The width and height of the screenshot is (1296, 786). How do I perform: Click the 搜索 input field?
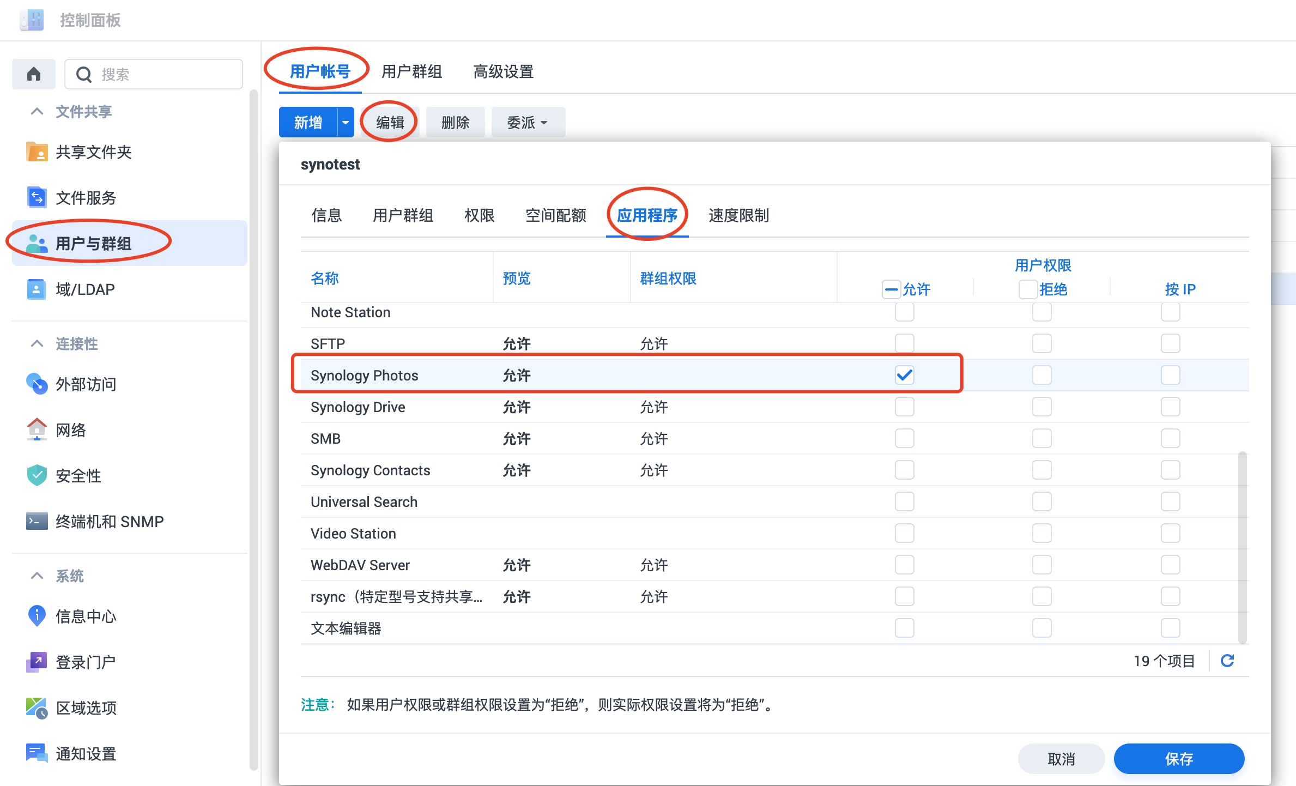154,74
